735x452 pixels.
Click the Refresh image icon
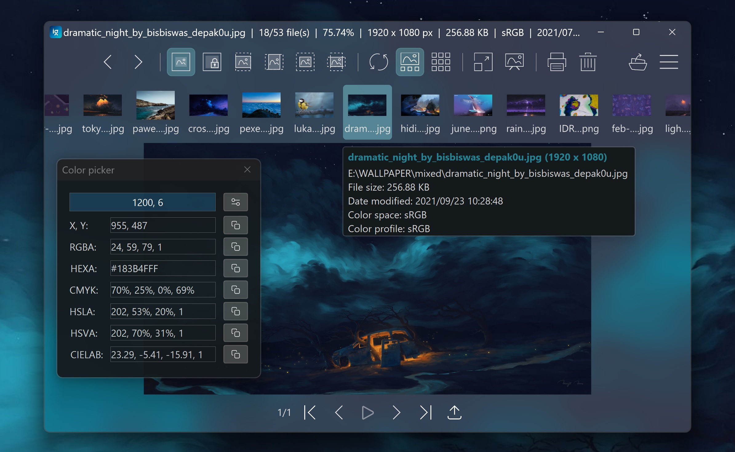point(378,62)
